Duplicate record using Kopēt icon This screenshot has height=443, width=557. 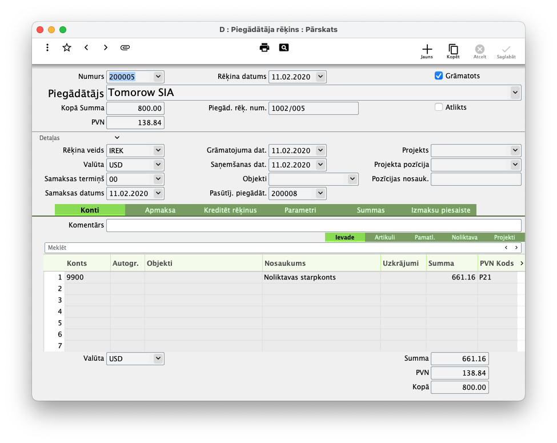[453, 51]
